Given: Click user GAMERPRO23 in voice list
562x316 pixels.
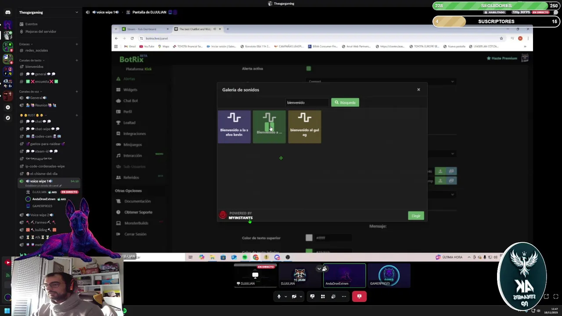Looking at the screenshot, I should pos(42,206).
